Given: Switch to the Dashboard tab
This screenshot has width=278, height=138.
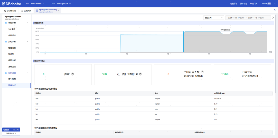Looking at the screenshot, I should tap(10, 11).
